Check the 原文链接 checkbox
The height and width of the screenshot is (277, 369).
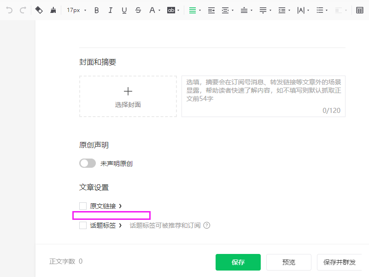[83, 206]
